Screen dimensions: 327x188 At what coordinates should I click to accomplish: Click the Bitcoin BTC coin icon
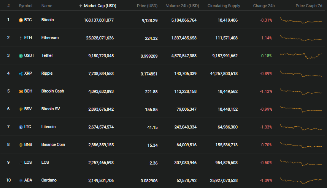21,20
